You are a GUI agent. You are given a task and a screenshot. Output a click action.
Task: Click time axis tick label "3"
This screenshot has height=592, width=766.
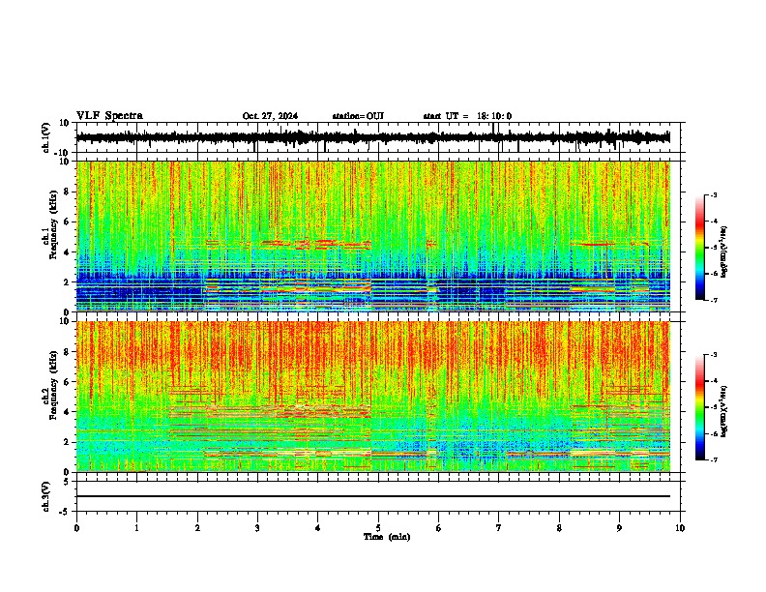[257, 528]
